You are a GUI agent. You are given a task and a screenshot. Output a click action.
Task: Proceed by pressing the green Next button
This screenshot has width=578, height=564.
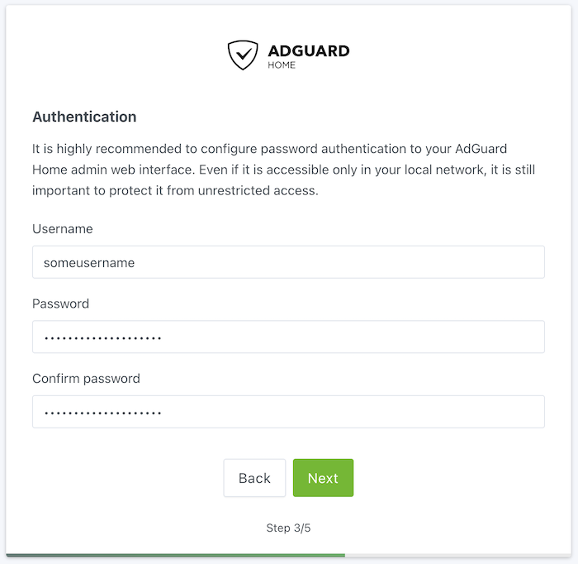pos(323,478)
